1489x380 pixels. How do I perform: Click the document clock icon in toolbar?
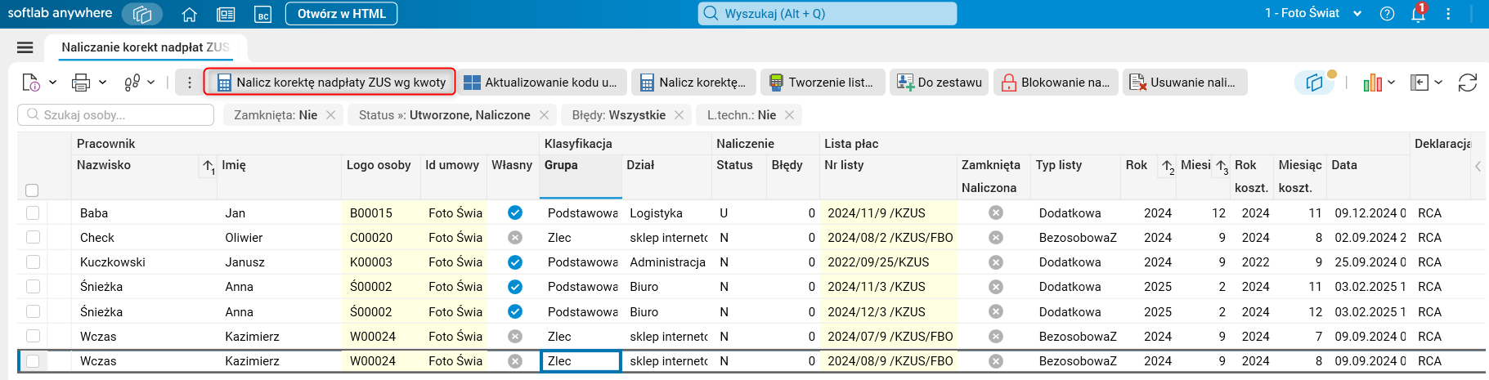[x=31, y=83]
